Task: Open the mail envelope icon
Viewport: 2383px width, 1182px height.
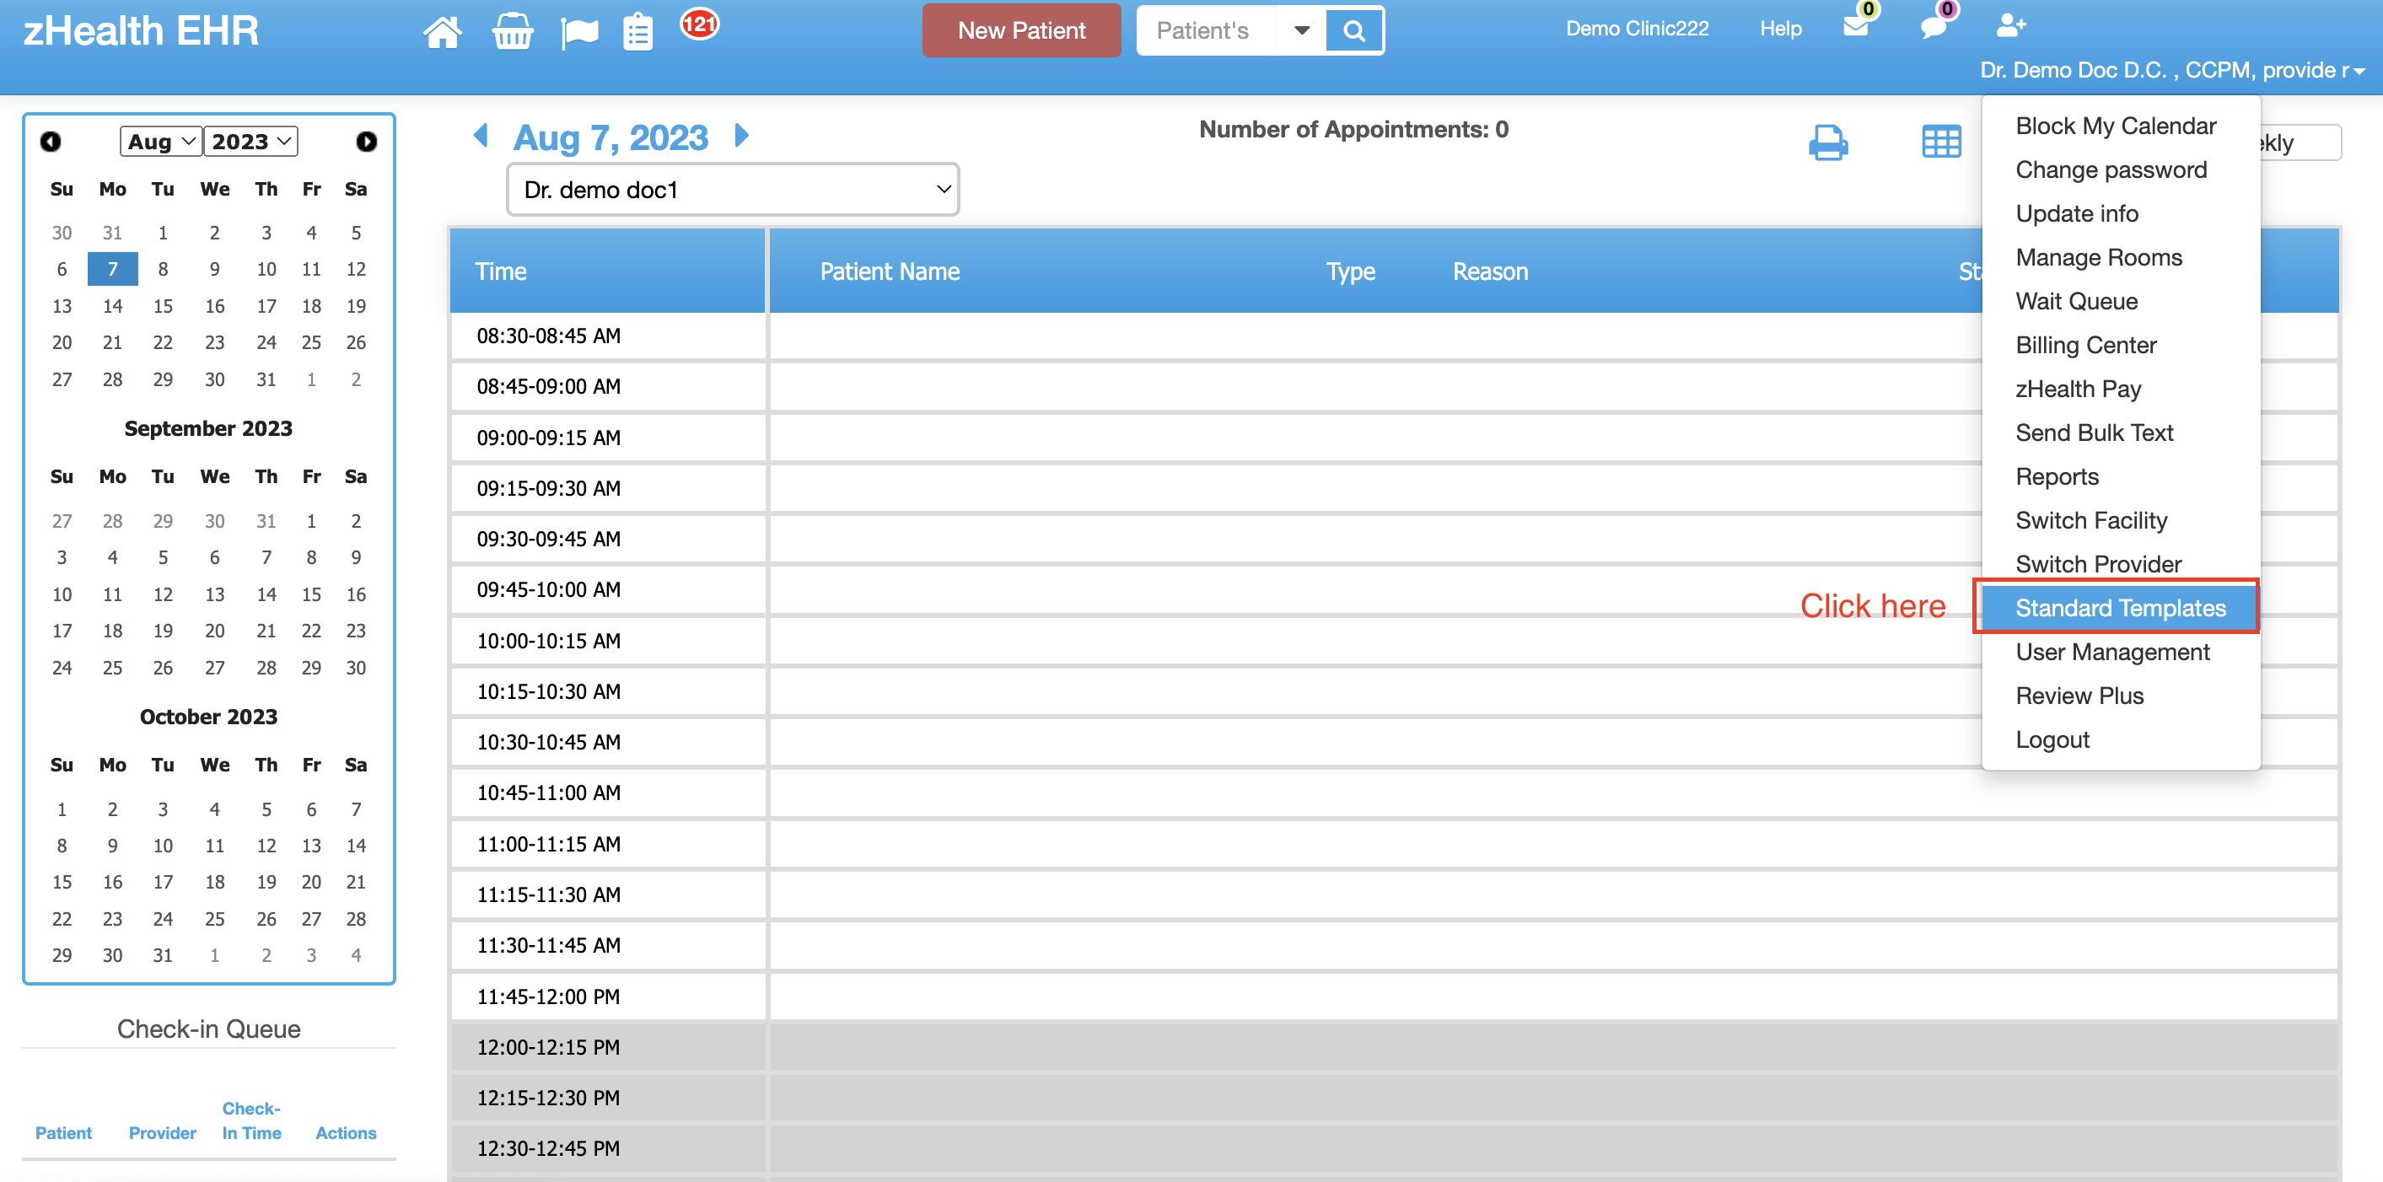Action: pos(1856,27)
